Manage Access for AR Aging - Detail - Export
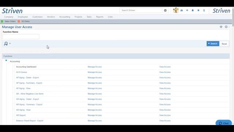 (95, 99)
